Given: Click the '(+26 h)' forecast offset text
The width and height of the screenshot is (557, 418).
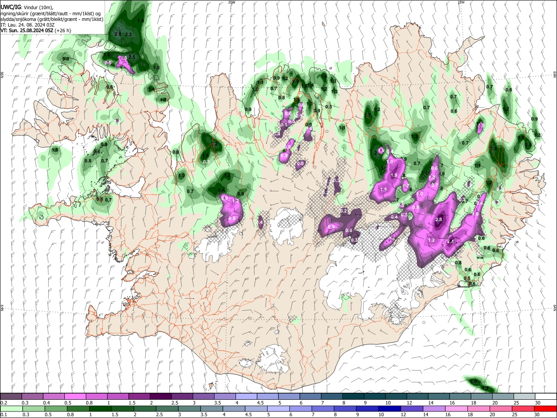Looking at the screenshot, I should click(x=63, y=30).
